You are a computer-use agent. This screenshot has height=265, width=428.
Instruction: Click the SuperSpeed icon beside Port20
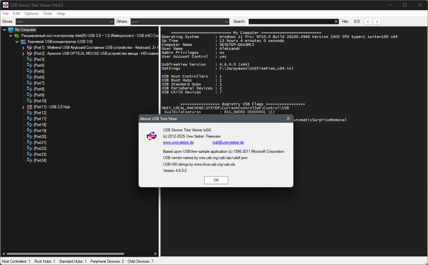29,137
